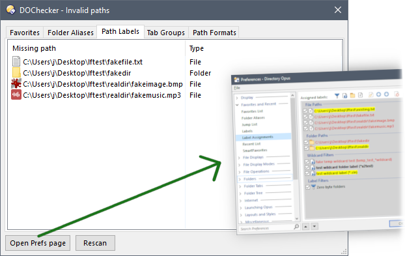Toggle the Zero byte folders checkbox
The image size is (405, 256).
click(307, 188)
